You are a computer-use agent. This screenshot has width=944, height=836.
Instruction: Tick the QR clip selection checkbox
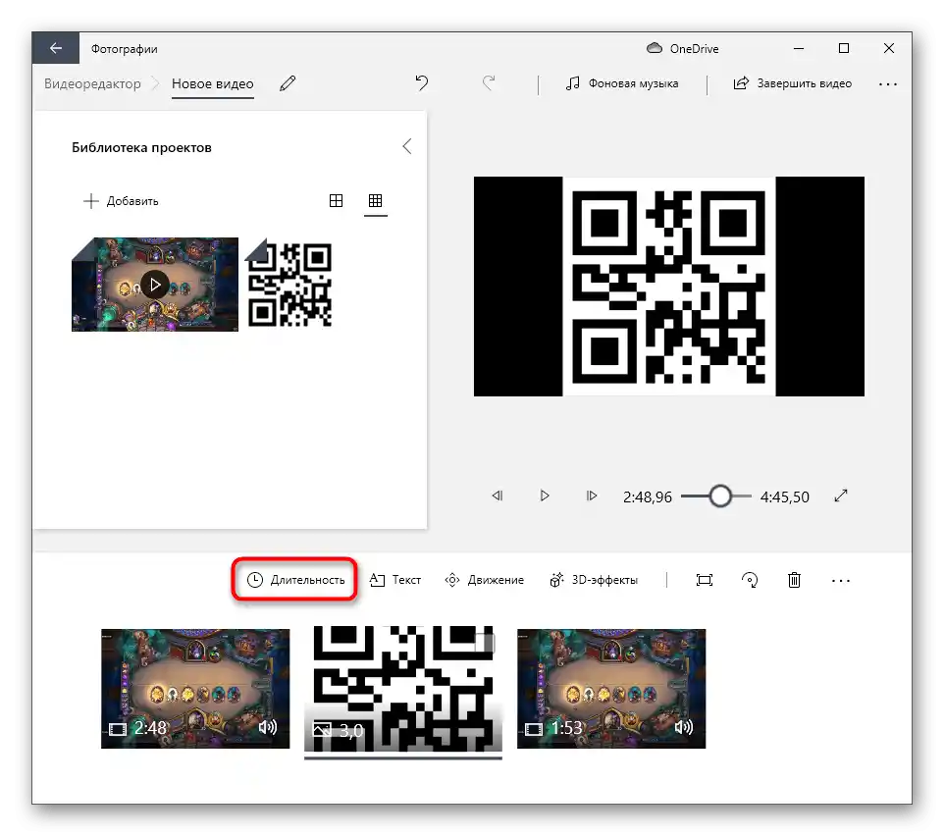point(485,642)
